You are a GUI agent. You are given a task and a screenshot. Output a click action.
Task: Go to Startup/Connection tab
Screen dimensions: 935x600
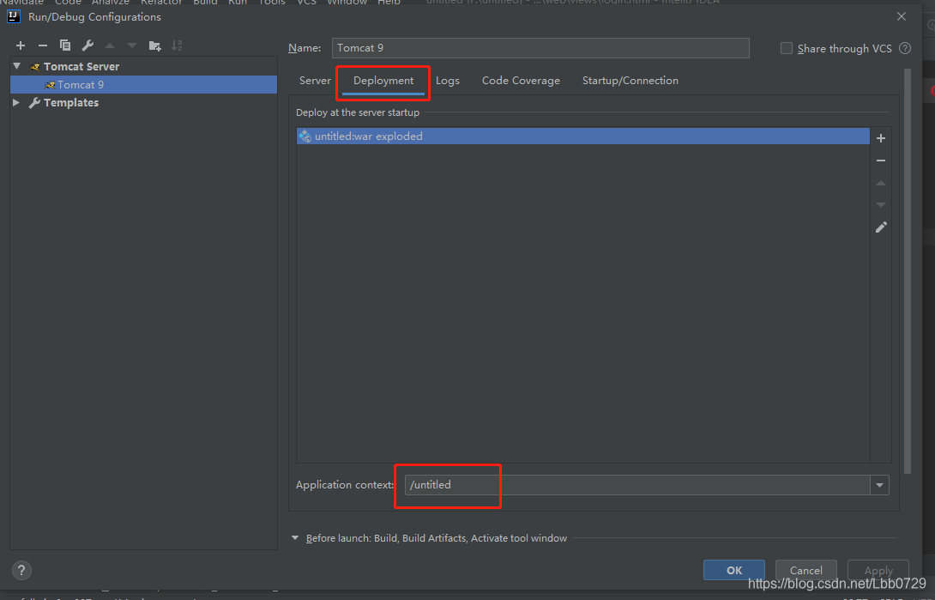(x=630, y=81)
